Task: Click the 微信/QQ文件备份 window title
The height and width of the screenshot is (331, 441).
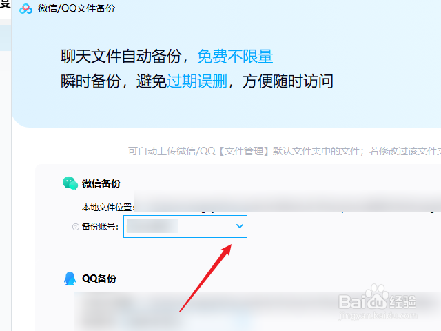Action: click(x=76, y=8)
